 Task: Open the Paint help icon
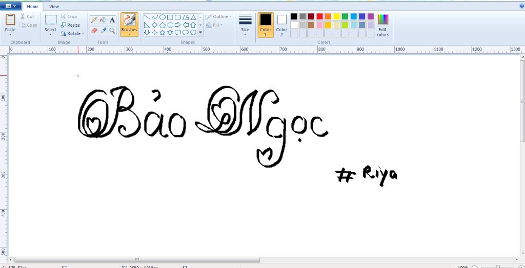pos(522,6)
